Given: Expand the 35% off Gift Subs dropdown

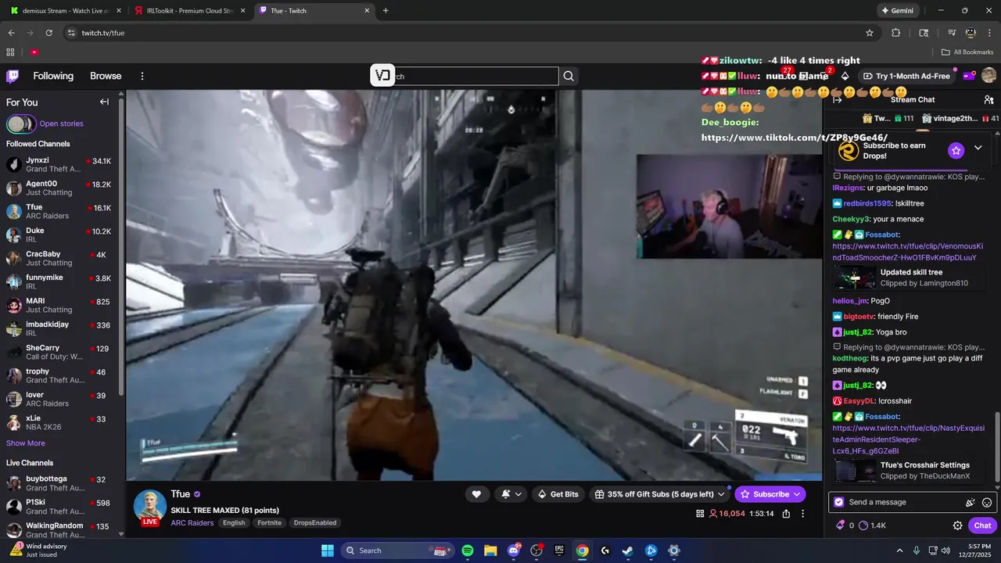Looking at the screenshot, I should [x=723, y=494].
